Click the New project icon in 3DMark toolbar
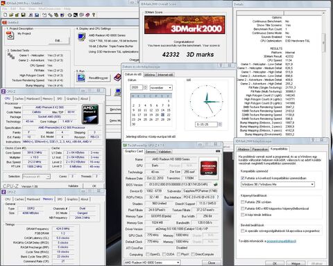This screenshot has height=266, width=333. pos(5,15)
